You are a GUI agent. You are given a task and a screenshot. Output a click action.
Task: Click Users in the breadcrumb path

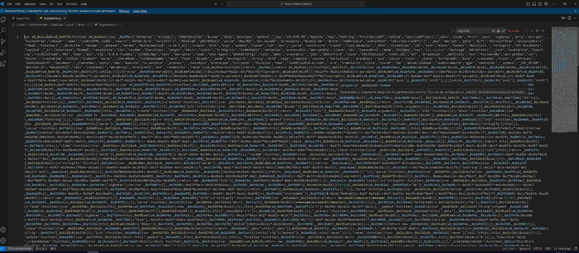(22, 25)
